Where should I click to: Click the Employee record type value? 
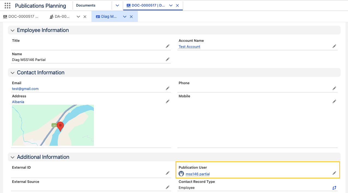[187, 188]
